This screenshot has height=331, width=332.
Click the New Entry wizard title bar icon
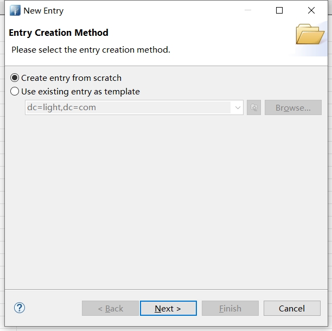pyautogui.click(x=15, y=11)
